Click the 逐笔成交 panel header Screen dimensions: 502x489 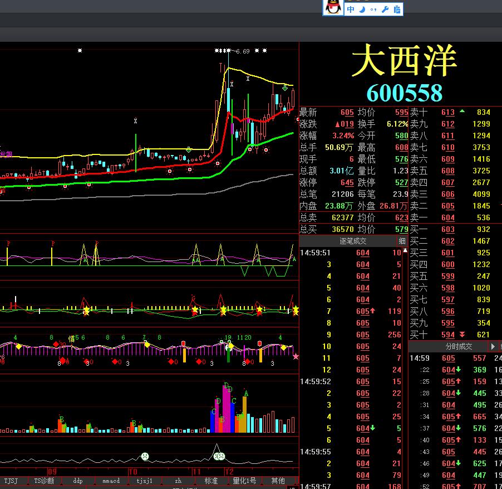[353, 241]
